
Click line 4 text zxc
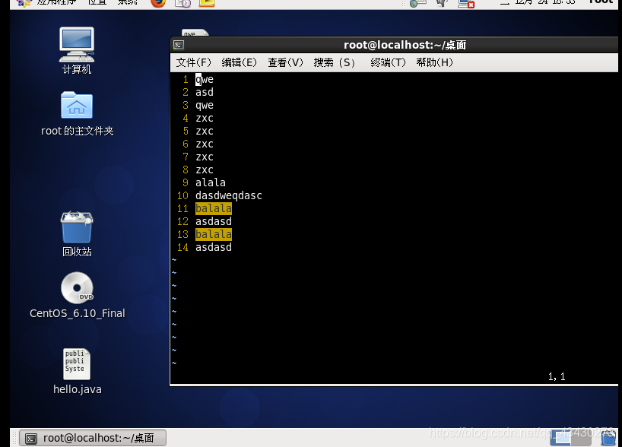(x=205, y=118)
